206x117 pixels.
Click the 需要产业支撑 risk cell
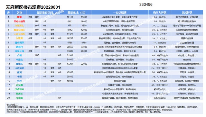click(187, 38)
